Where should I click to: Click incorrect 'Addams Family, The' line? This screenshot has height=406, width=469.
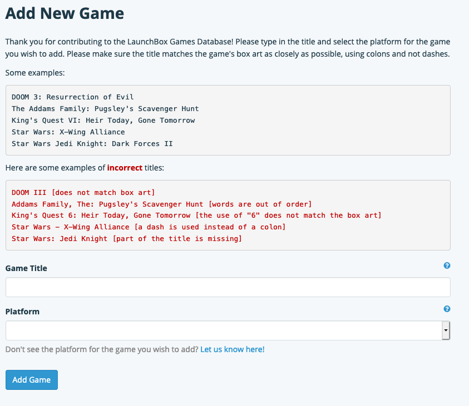coord(162,204)
